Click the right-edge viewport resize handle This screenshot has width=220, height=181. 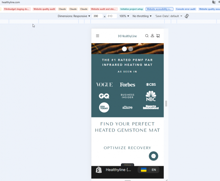click(x=166, y=104)
